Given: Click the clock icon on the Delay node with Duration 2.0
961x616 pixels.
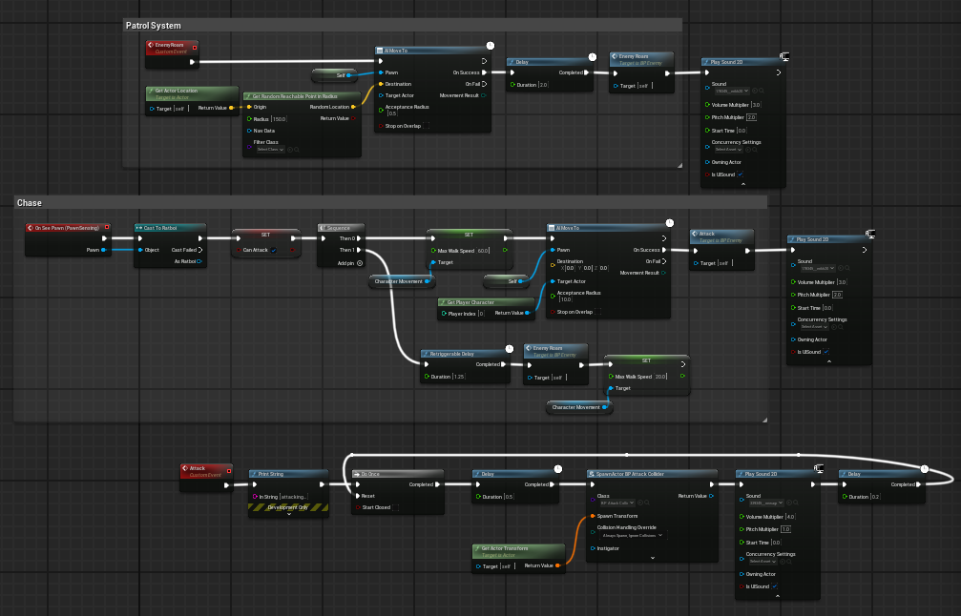Looking at the screenshot, I should coord(593,57).
